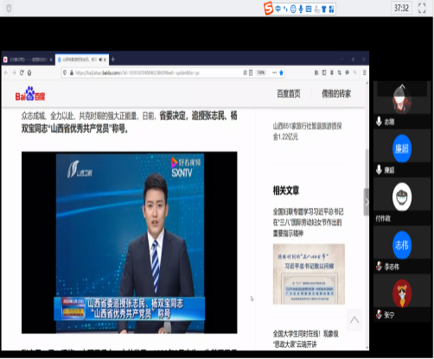The width and height of the screenshot is (434, 359).
Task: Open the 山西651家旅行社 sidebar article link
Action: point(308,131)
